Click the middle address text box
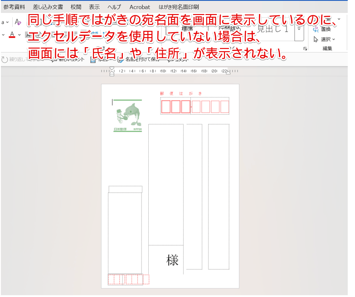The width and height of the screenshot is (355, 297). 194,197
